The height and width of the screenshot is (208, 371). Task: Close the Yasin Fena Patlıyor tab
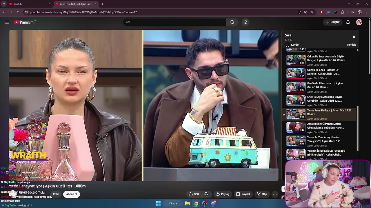coord(95,4)
